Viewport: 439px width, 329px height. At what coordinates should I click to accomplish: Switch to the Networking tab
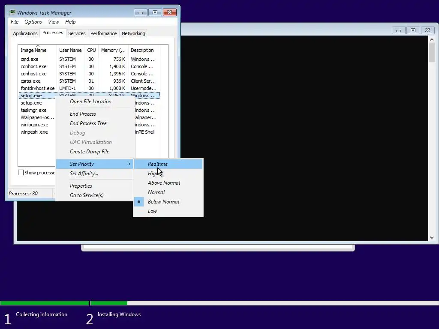click(133, 33)
